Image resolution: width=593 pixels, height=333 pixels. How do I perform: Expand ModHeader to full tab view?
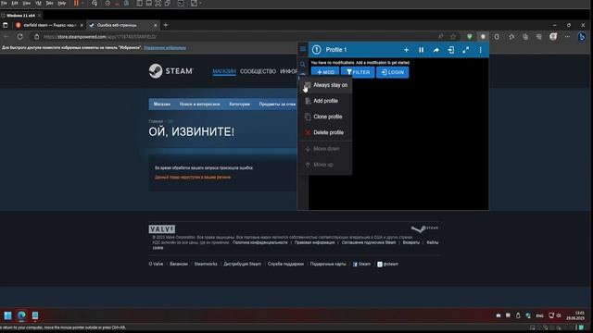[465, 50]
